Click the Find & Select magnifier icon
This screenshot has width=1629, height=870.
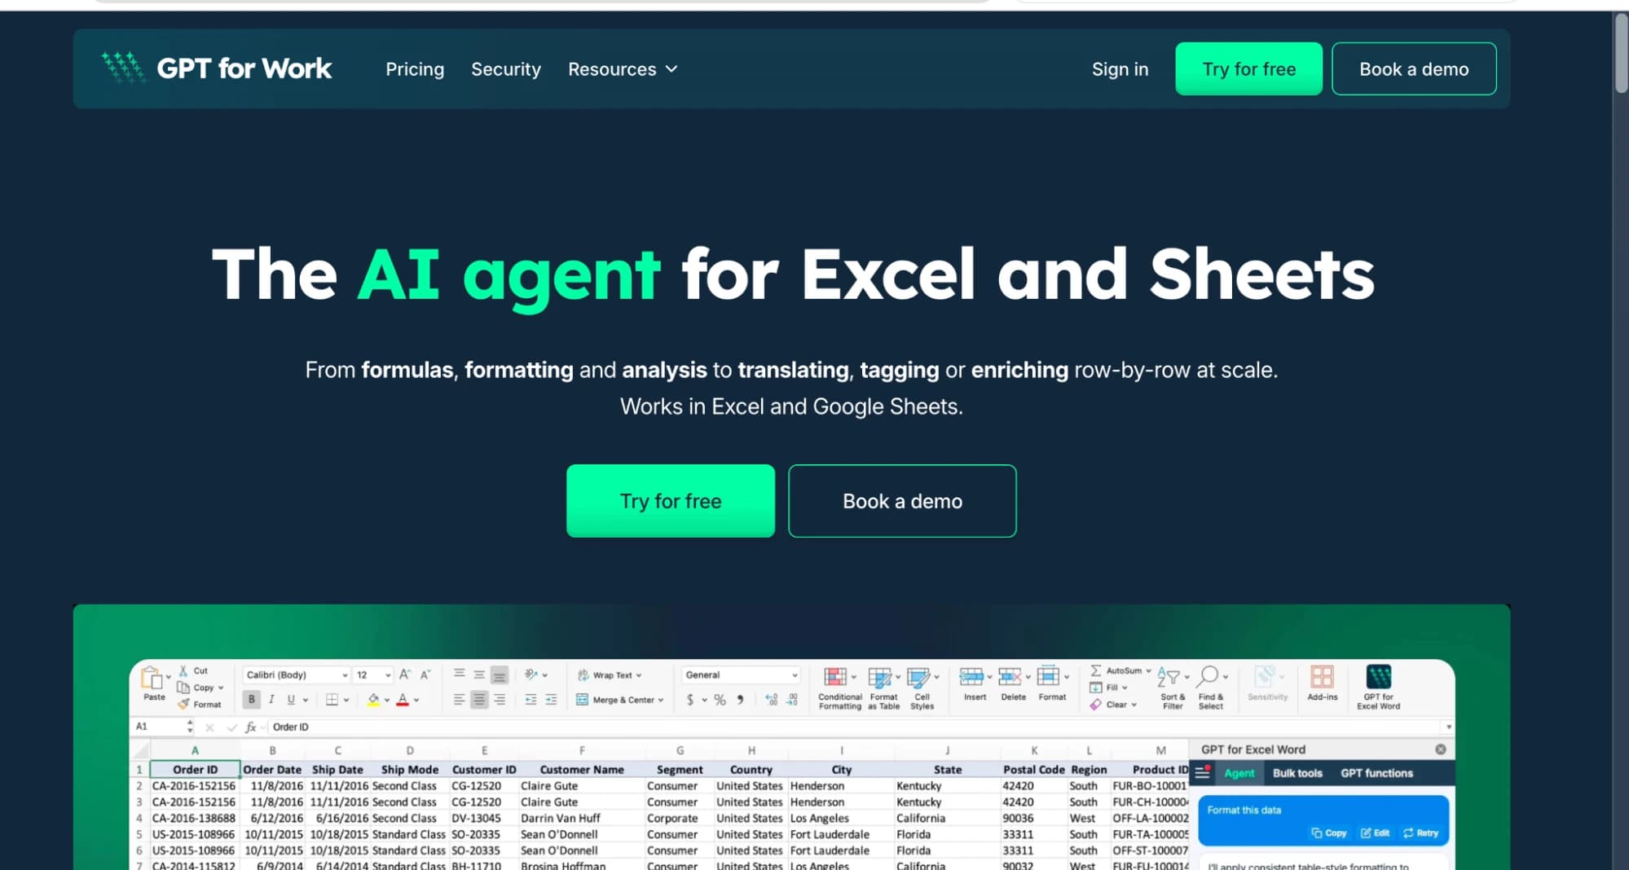[x=1208, y=677]
